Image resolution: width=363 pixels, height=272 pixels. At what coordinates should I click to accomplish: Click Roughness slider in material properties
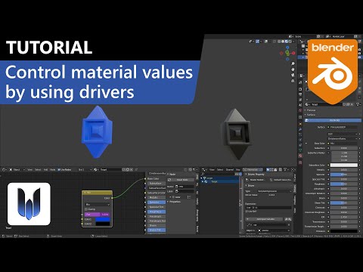click(x=344, y=184)
